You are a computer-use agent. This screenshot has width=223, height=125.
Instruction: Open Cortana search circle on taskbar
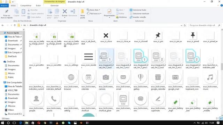point(8,123)
